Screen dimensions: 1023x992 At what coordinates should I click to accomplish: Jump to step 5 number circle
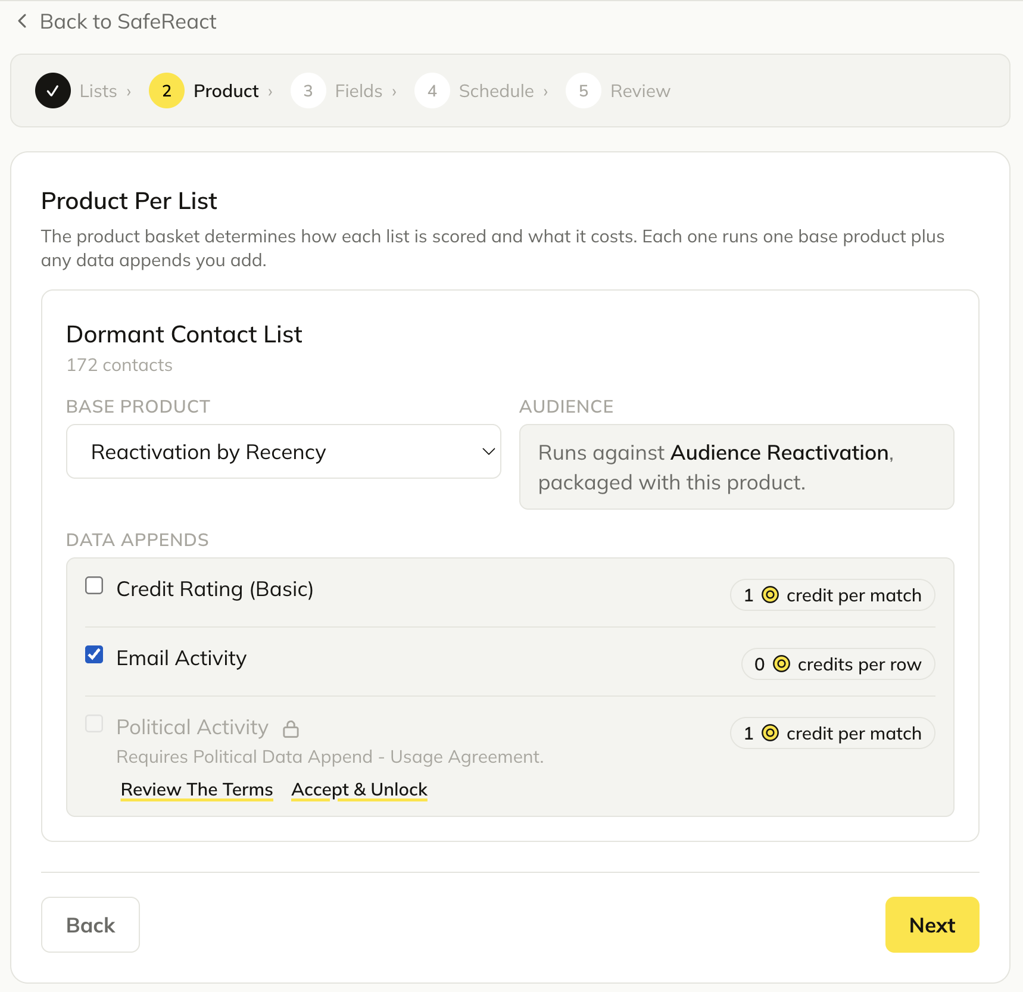coord(584,91)
